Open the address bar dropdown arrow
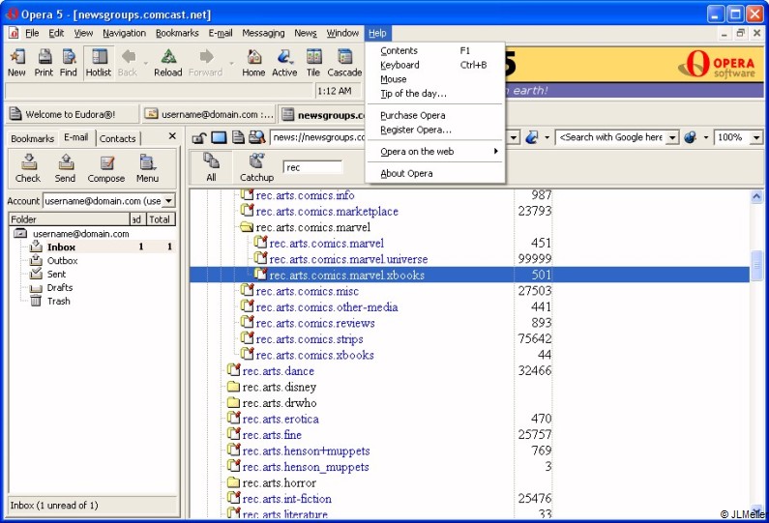This screenshot has height=523, width=769. coord(514,137)
